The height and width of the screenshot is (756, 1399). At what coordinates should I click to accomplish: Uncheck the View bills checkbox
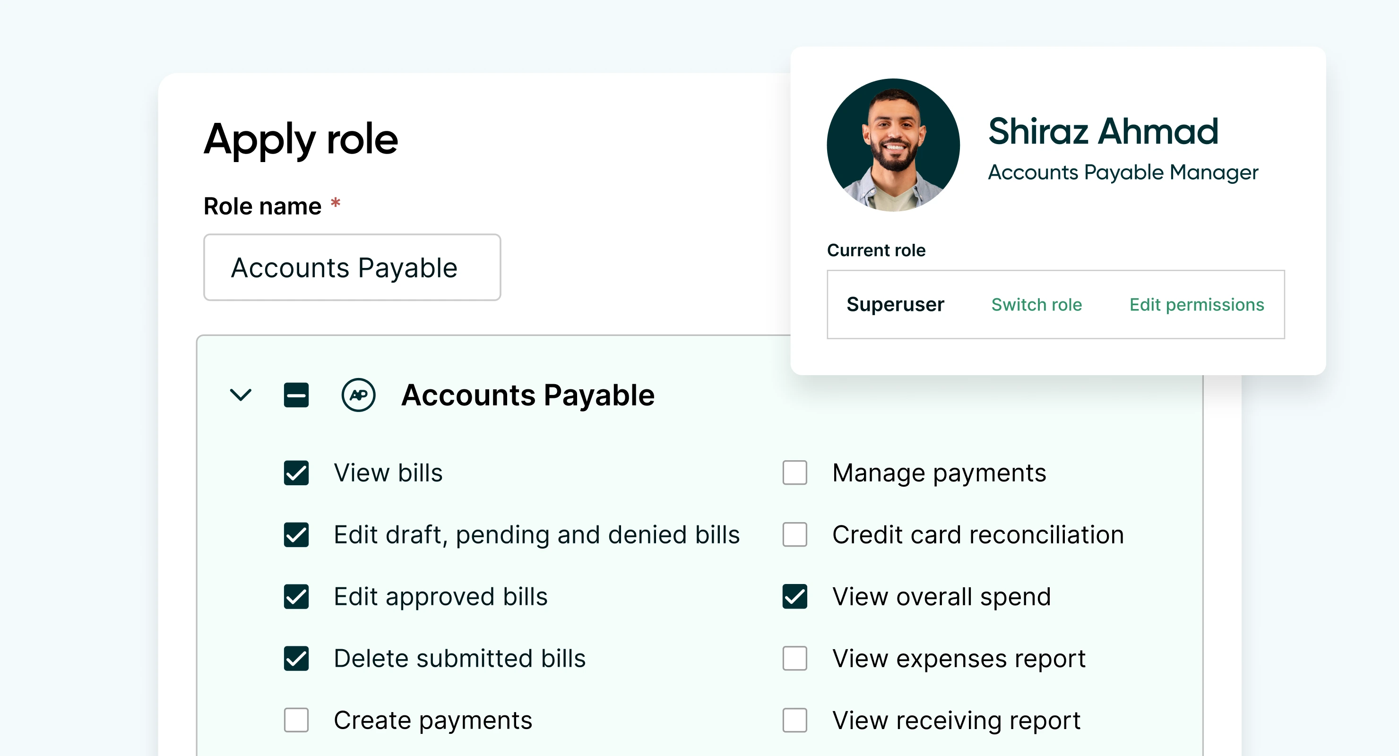pos(296,472)
